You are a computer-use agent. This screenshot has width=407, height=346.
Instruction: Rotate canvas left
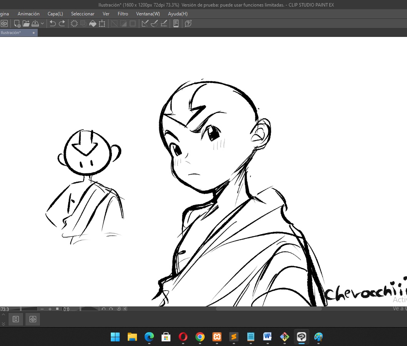pyautogui.click(x=103, y=309)
